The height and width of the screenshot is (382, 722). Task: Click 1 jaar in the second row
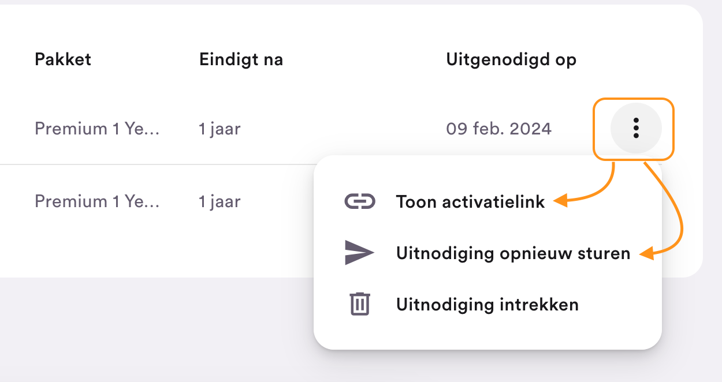[219, 201]
